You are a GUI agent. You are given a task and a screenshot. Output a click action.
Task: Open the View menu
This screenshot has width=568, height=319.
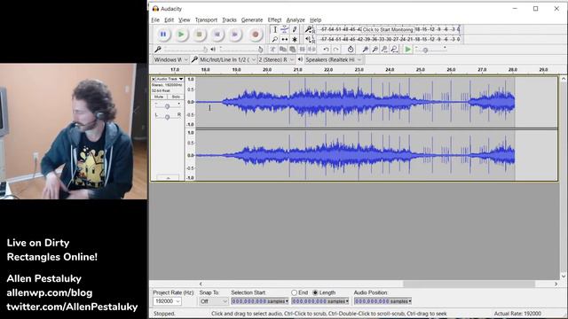(x=184, y=19)
